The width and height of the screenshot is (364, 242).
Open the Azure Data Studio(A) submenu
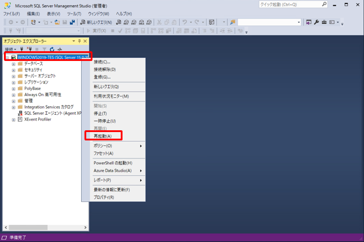tap(118, 170)
